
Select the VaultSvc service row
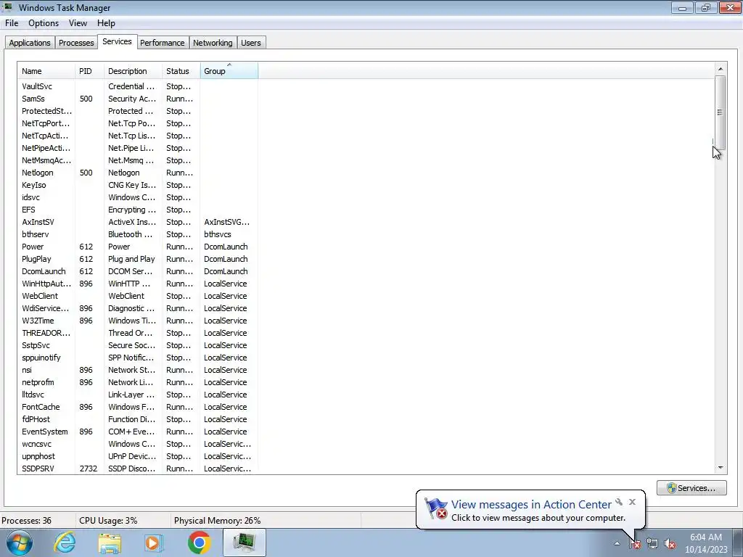[x=137, y=86]
